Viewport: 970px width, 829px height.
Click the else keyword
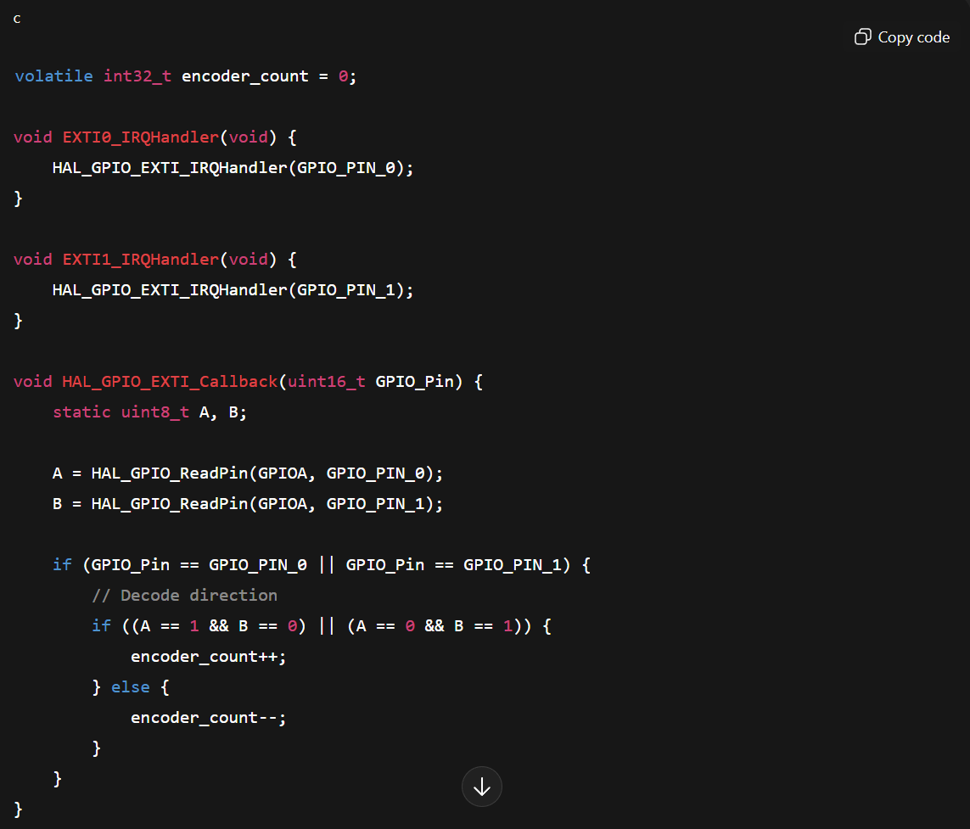tap(131, 687)
